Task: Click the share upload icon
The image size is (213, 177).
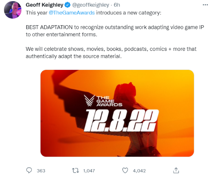Action: 176,170
